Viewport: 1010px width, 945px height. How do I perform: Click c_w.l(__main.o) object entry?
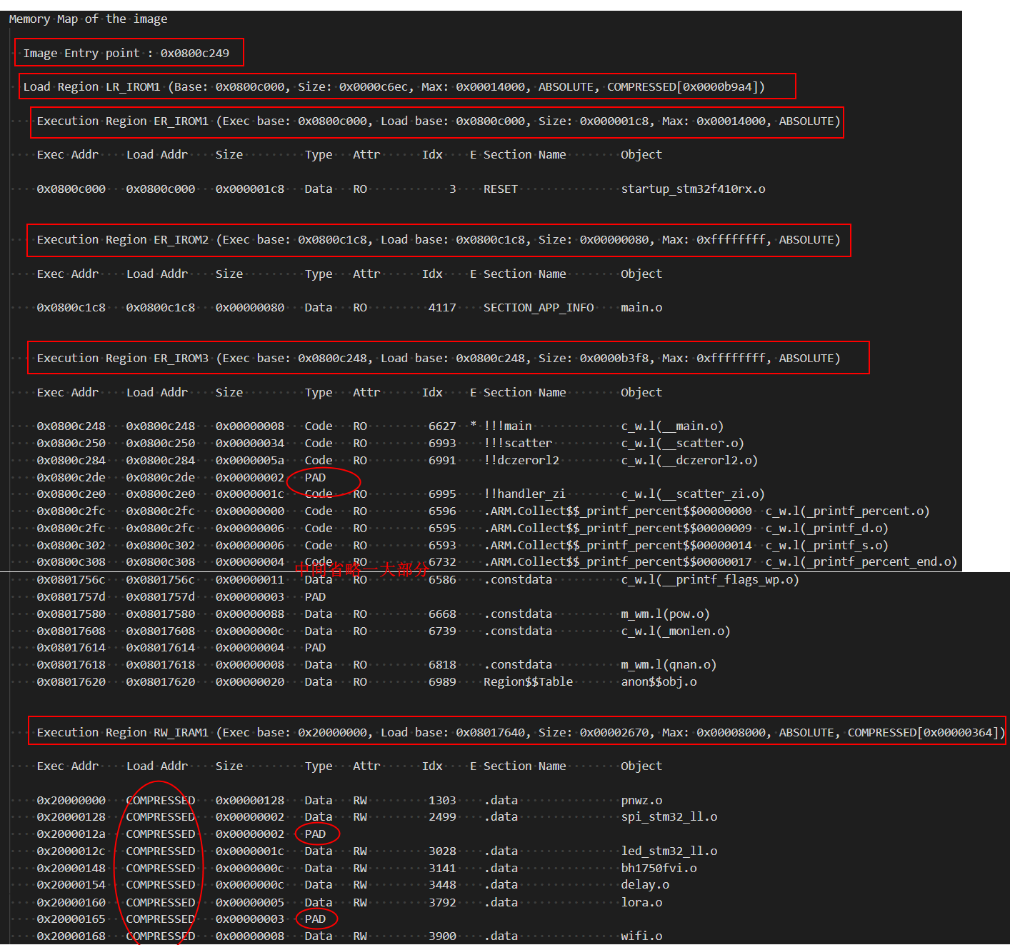click(672, 426)
